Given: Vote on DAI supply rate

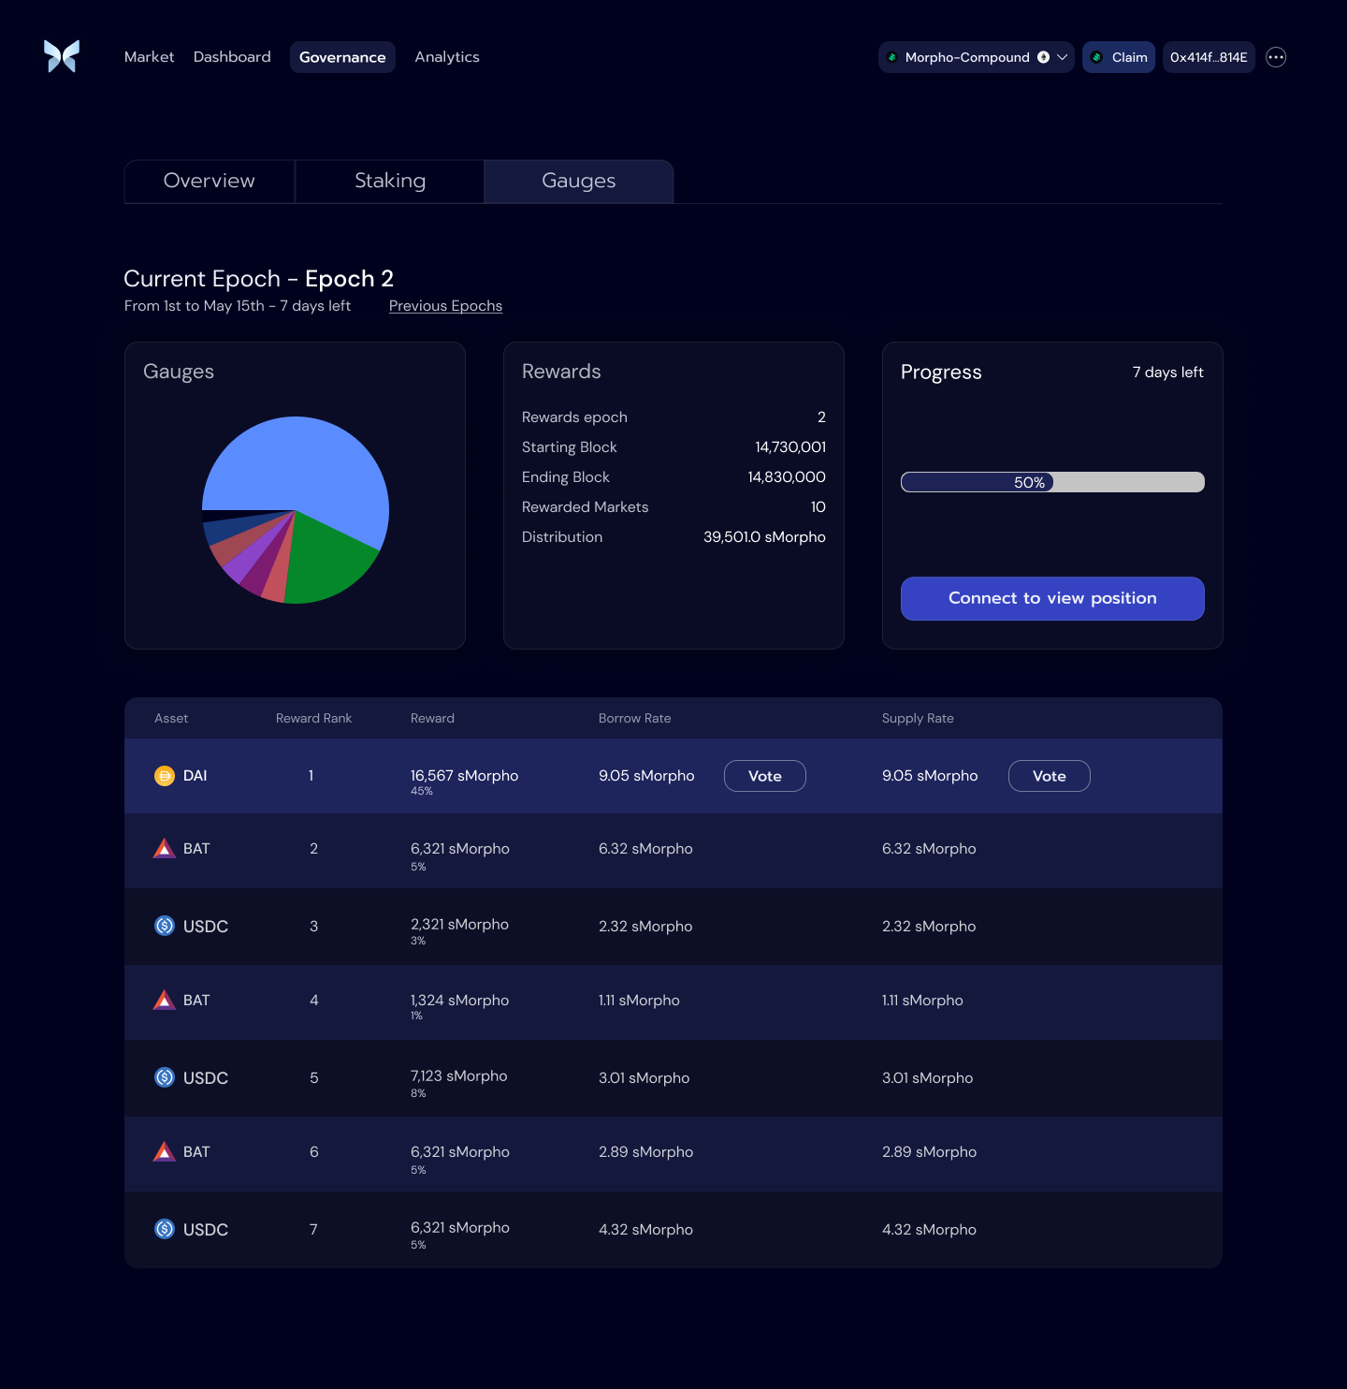Looking at the screenshot, I should coord(1049,776).
